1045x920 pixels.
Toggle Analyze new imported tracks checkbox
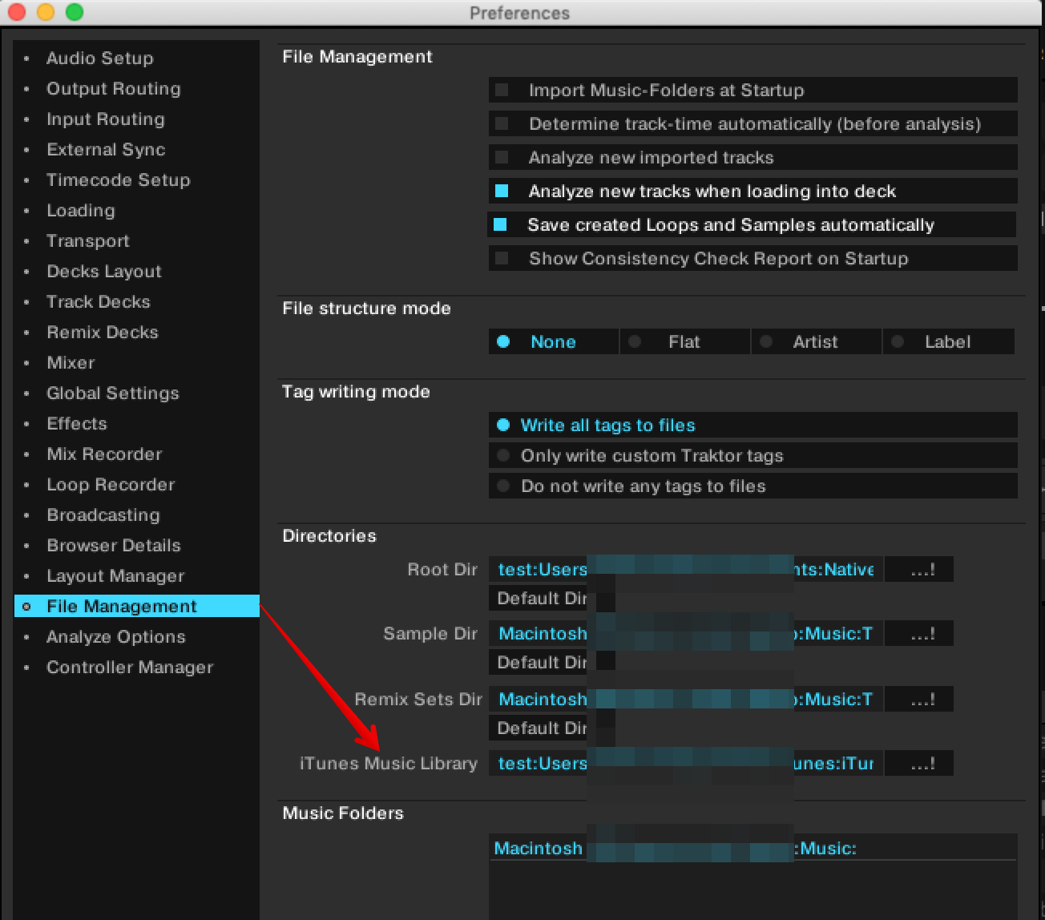[x=502, y=157]
